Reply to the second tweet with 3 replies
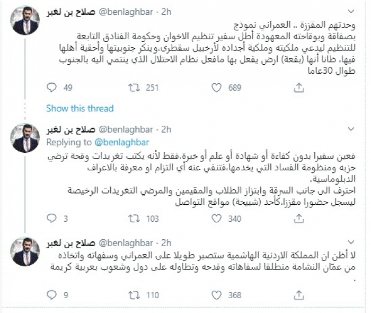 51,218
